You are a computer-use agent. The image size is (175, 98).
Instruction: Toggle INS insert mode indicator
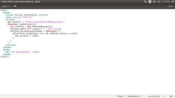tap(171, 96)
